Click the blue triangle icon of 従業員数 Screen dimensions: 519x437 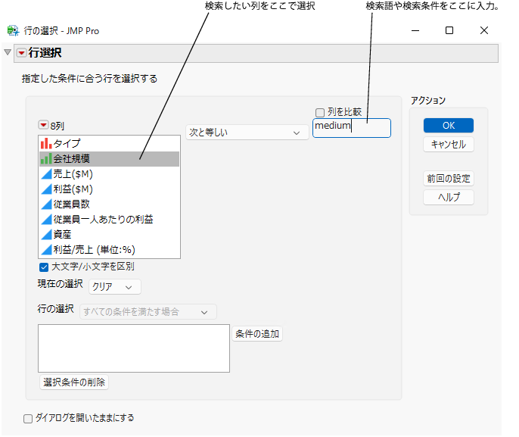coord(46,204)
